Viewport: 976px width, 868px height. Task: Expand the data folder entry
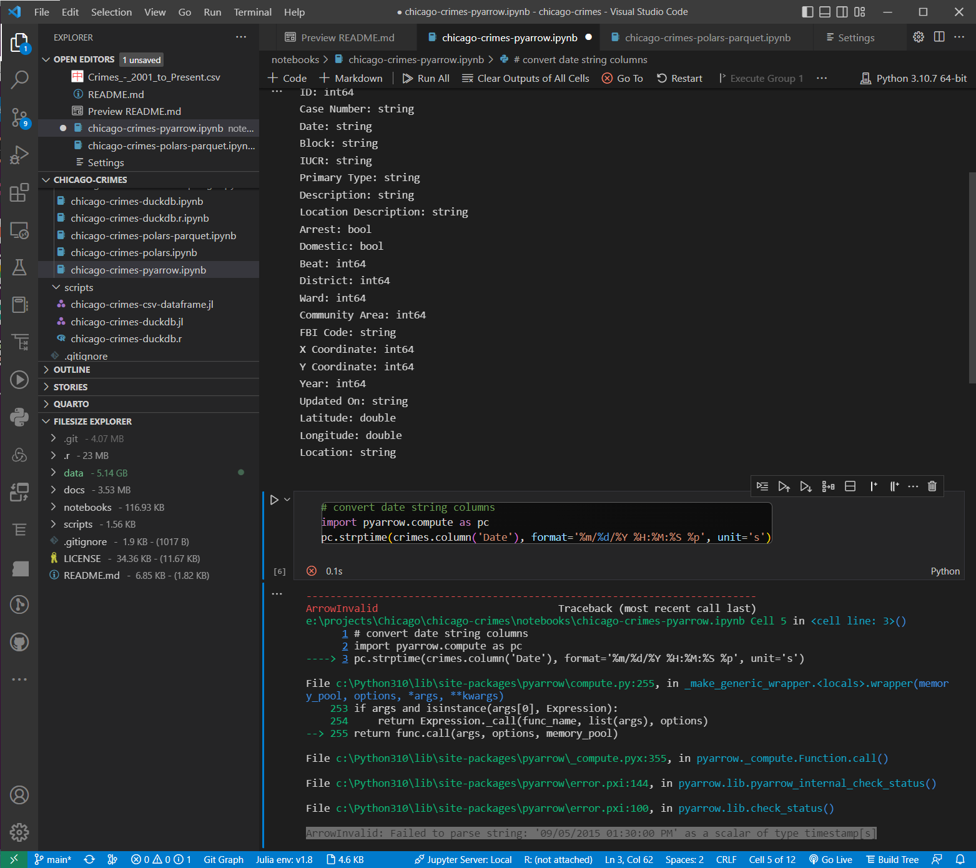pos(54,473)
